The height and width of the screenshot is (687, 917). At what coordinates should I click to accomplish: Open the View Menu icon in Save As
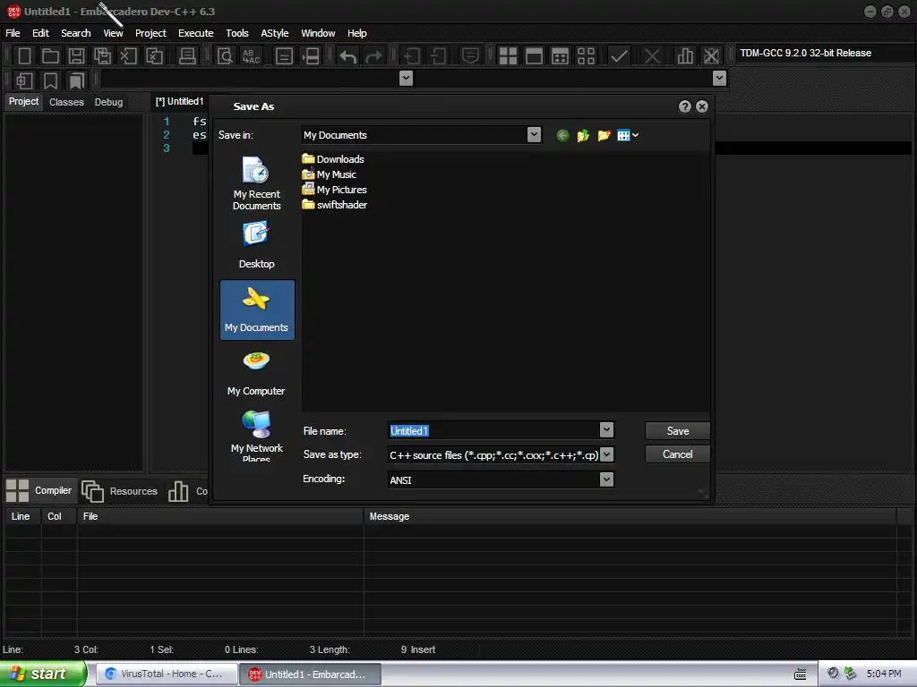pyautogui.click(x=628, y=136)
